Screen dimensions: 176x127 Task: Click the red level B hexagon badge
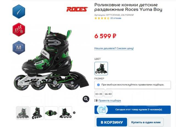[19, 30]
